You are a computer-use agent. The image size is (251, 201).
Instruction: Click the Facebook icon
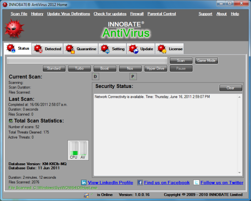click(140, 182)
